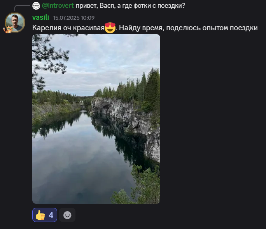Click introvert's small avatar in the reply line
The width and height of the screenshot is (266, 229).
tap(36, 6)
